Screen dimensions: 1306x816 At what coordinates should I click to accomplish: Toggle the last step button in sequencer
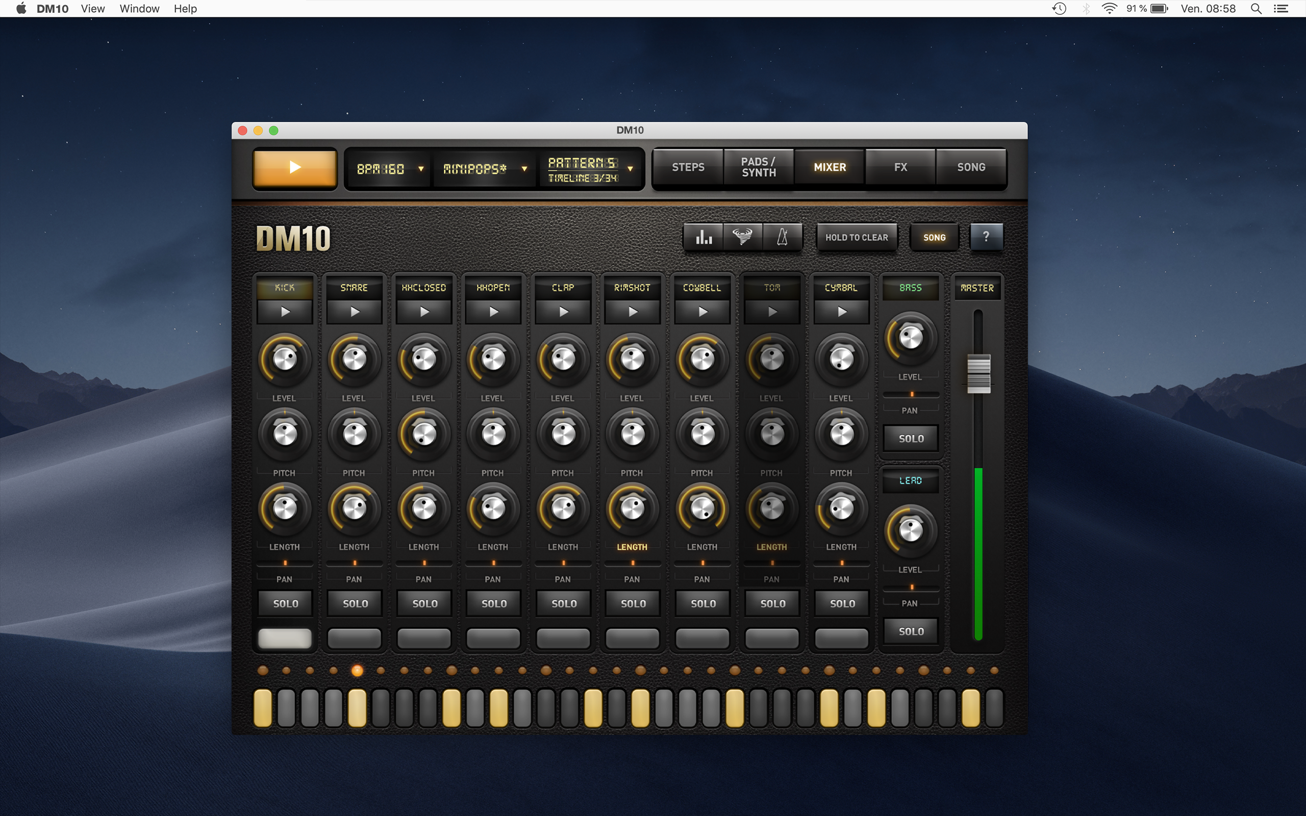[994, 707]
